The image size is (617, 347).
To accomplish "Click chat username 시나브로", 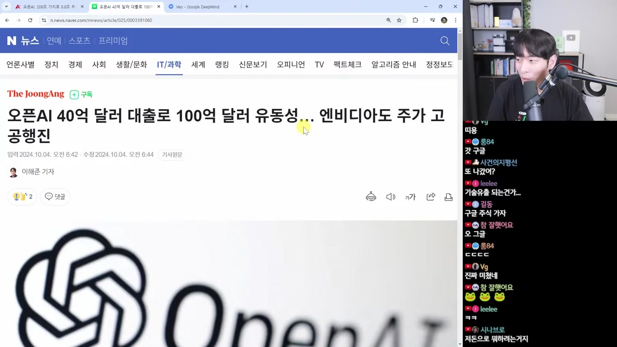I will coord(493,330).
